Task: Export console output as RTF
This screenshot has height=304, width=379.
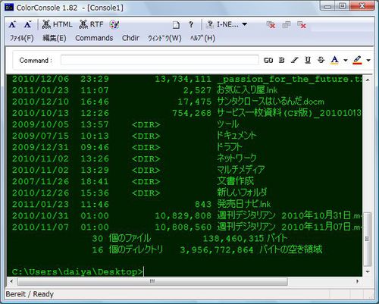Action: click(91, 24)
